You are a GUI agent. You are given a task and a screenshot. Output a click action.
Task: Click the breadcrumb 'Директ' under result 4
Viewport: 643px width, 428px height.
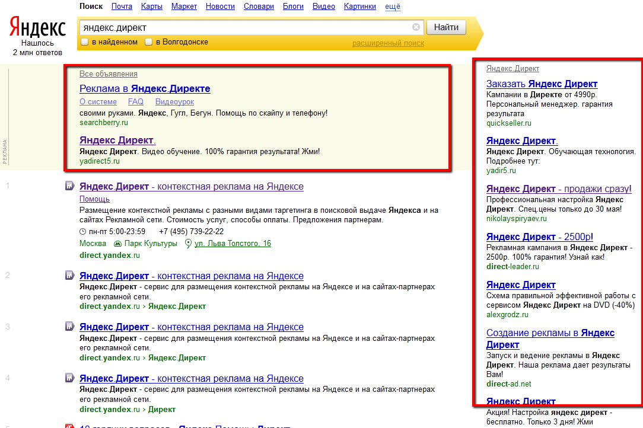[x=161, y=409]
